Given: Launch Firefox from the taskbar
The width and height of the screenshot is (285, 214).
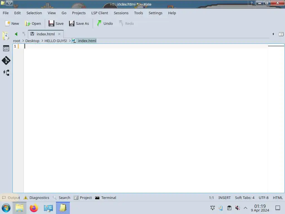Looking at the screenshot, I should pyautogui.click(x=34, y=208).
